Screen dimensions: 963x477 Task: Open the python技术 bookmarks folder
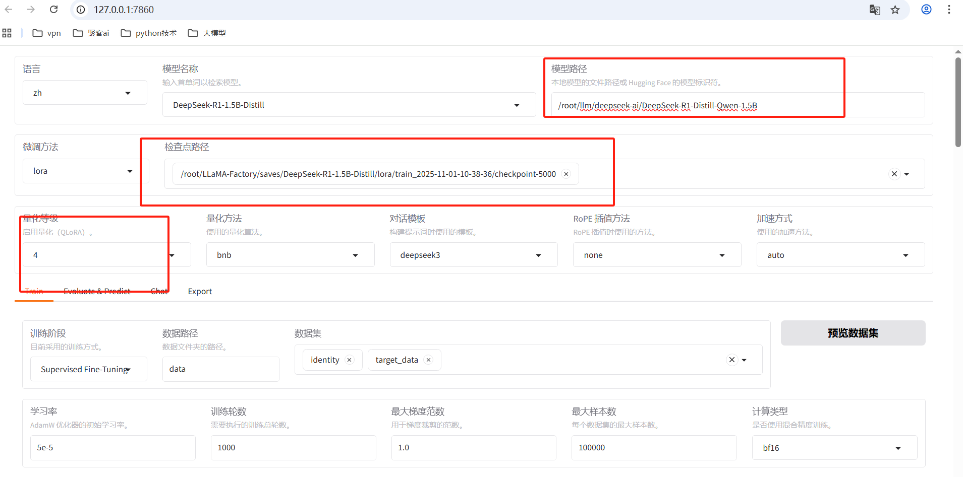[x=149, y=33]
